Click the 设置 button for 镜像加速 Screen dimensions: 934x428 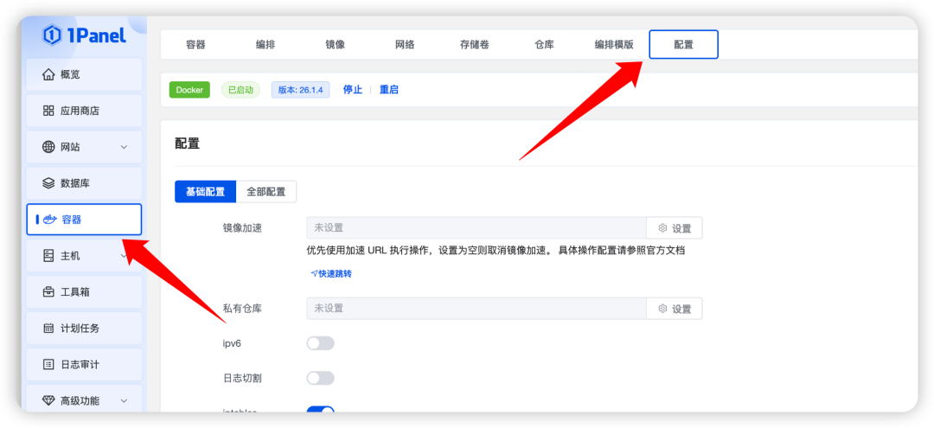(675, 228)
